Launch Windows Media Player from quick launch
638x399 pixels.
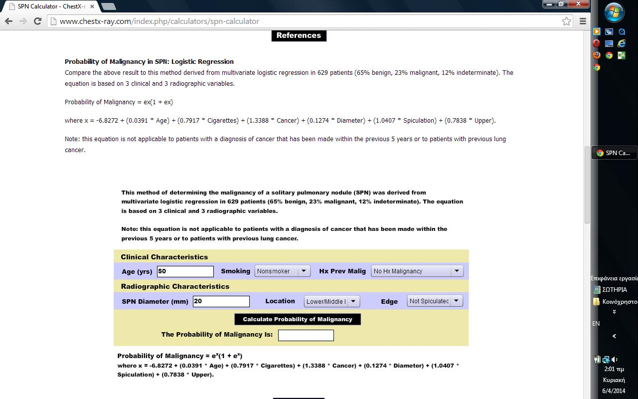[597, 31]
